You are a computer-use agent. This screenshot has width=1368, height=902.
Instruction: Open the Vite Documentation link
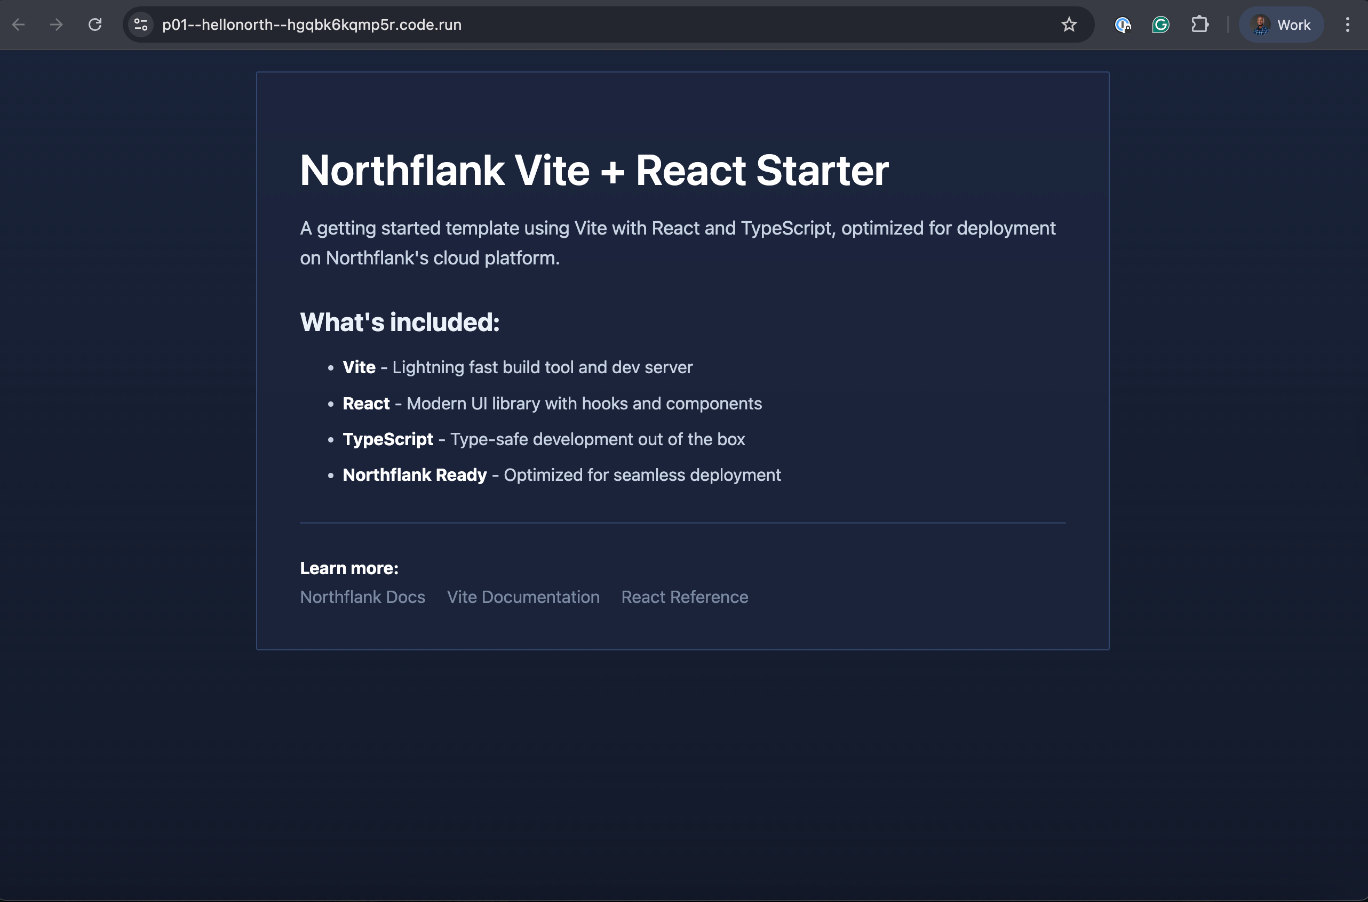[x=523, y=597]
